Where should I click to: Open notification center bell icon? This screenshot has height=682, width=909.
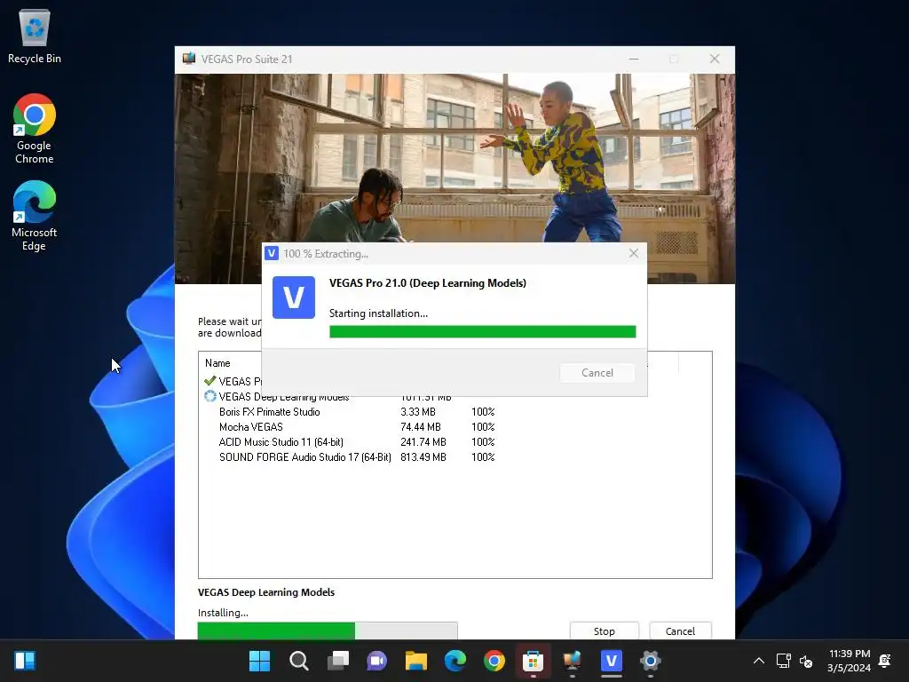[885, 661]
